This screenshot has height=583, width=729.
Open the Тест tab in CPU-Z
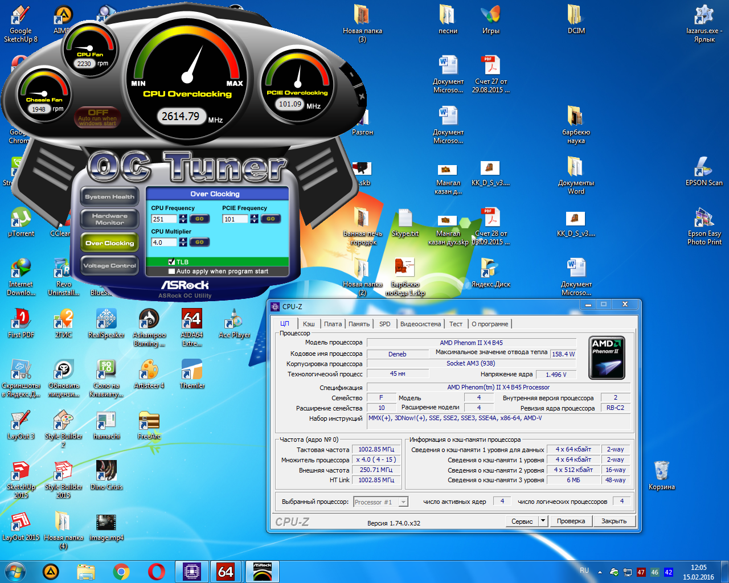coord(456,324)
